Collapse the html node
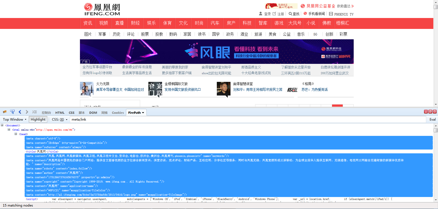The height and width of the screenshot is (209, 438). pos(9,130)
